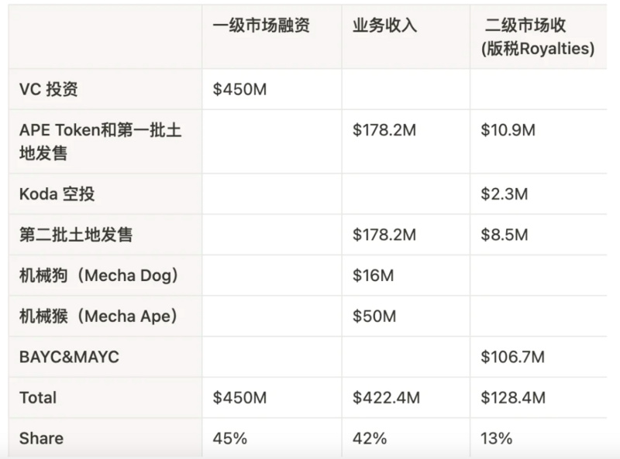Select the Share row label
620x459 pixels.
click(41, 438)
